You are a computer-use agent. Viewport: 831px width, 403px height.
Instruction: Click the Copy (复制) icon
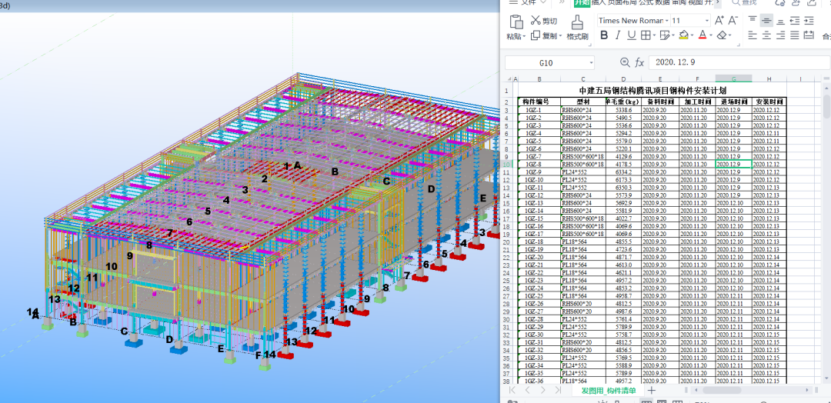coord(535,35)
